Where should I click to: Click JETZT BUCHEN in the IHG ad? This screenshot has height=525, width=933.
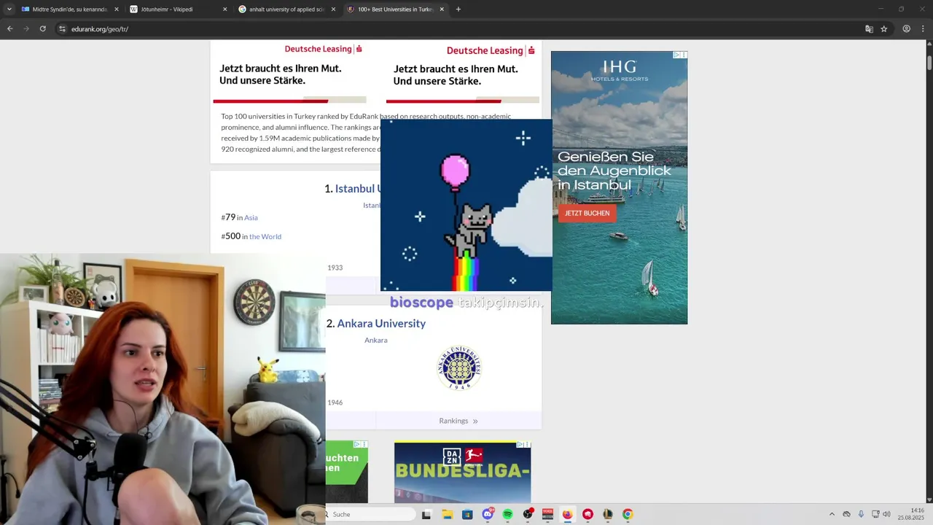[587, 213]
